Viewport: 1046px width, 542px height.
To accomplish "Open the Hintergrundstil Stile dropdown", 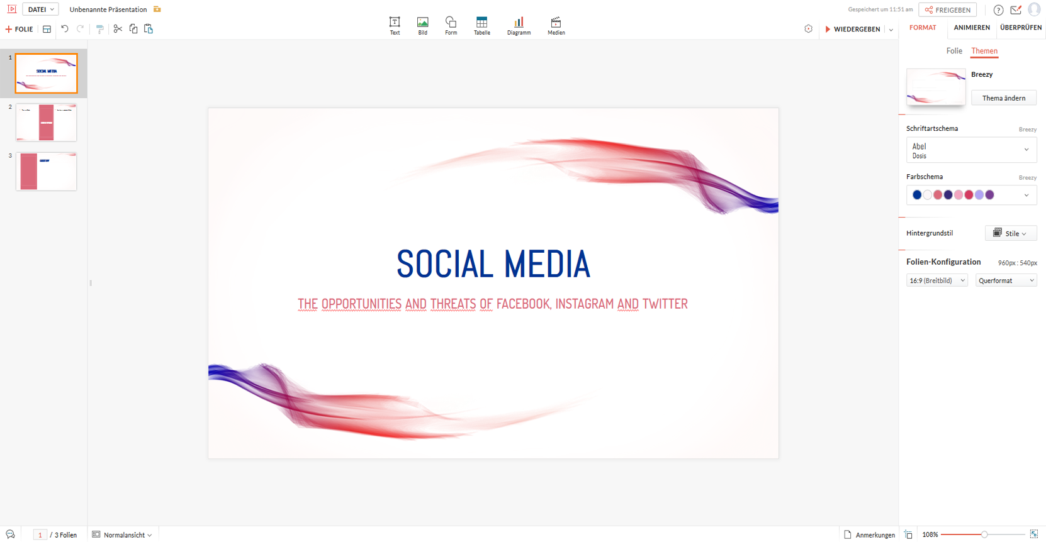I will (1010, 233).
